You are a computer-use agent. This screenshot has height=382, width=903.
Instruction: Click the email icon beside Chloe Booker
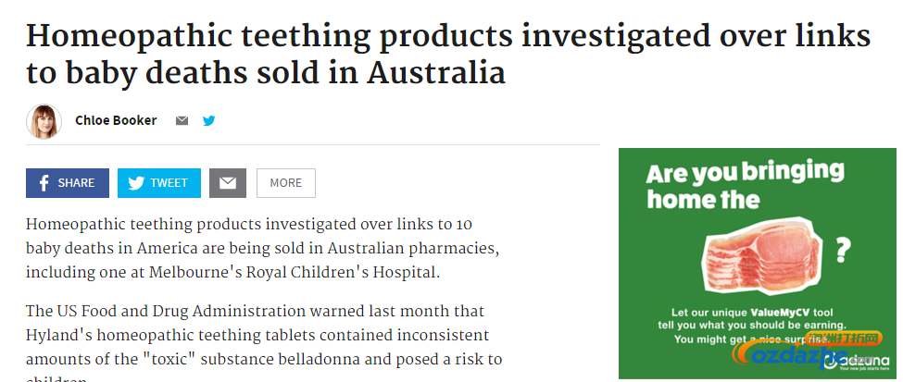pos(182,120)
